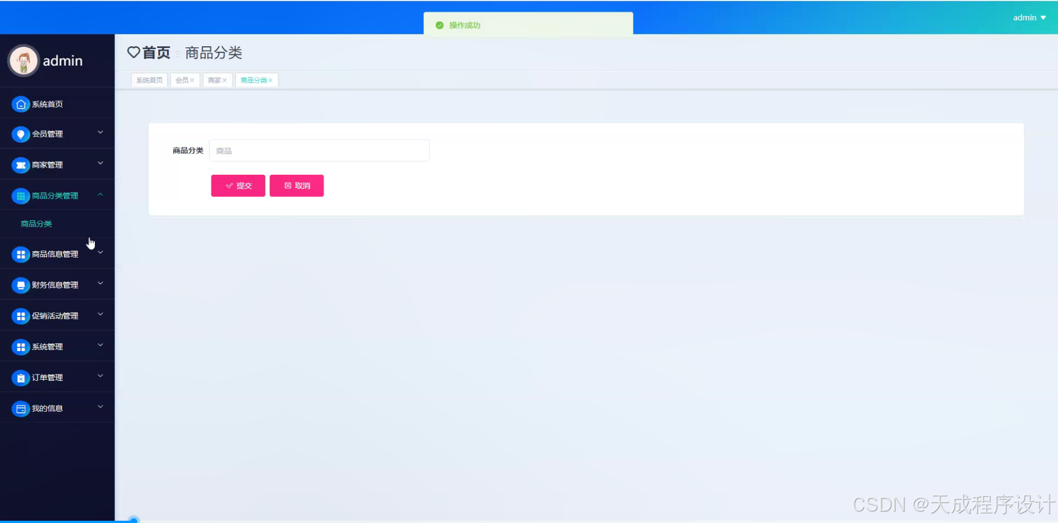This screenshot has height=523, width=1058.
Task: Click the 系统首页 home icon in sidebar
Action: 21,104
